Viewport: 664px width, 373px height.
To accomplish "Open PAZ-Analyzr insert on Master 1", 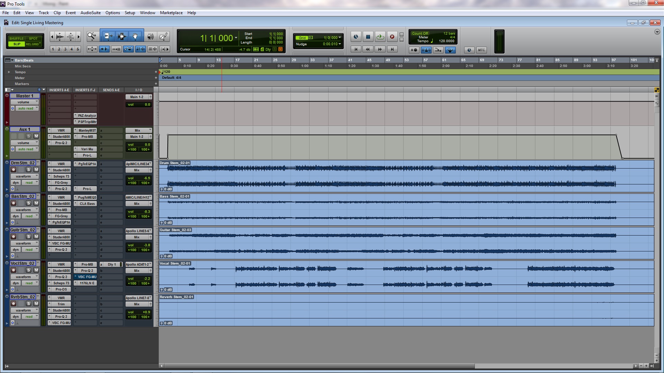I will click(x=85, y=116).
